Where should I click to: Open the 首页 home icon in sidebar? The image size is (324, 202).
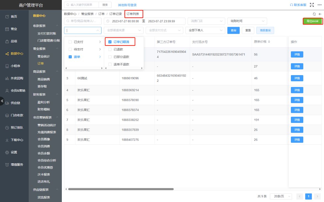[7, 17]
